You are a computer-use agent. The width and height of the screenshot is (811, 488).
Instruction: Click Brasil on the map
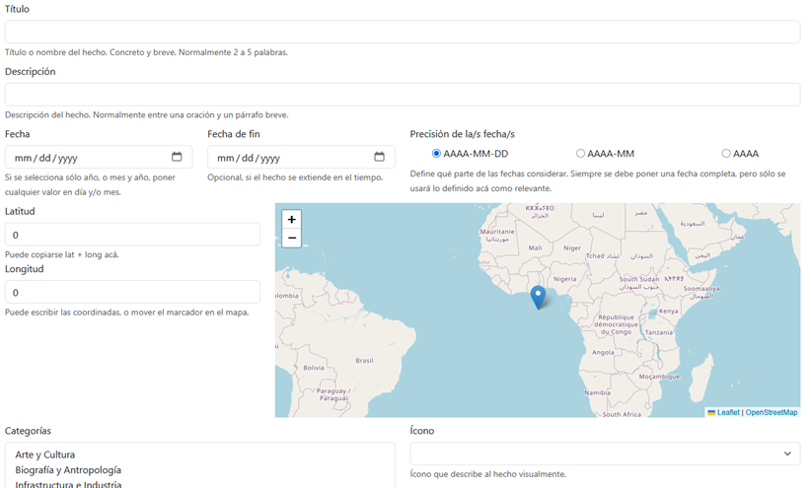point(364,360)
